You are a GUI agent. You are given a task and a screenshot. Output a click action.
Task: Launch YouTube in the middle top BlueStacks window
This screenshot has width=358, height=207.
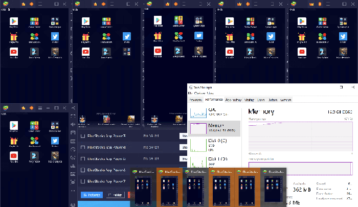(158, 51)
